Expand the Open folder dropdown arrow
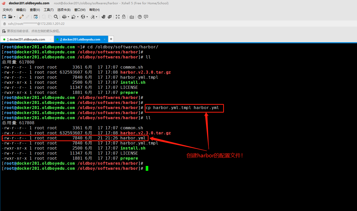Viewport: 357px width, 211px height. tap(14, 17)
